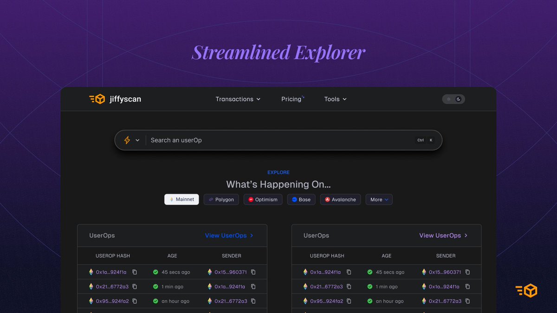Open userOp hash 0x95...924fa2 in left panel
The height and width of the screenshot is (313, 557).
112,301
